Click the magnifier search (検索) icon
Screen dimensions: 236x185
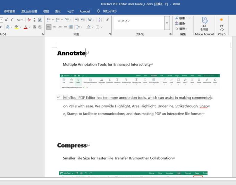177,18
